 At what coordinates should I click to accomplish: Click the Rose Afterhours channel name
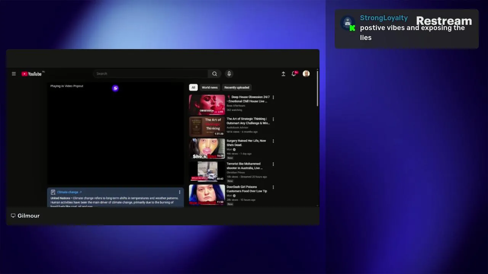(x=236, y=106)
